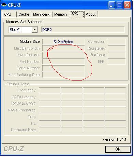
Task: Open the About tab
Action: [91, 14]
